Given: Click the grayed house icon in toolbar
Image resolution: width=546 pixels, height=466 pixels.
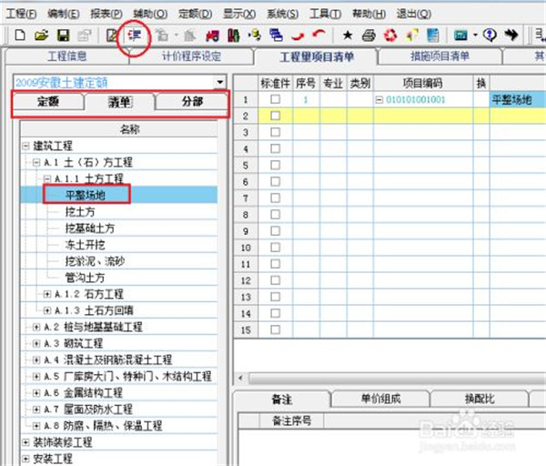Looking at the screenshot, I should click(190, 35).
